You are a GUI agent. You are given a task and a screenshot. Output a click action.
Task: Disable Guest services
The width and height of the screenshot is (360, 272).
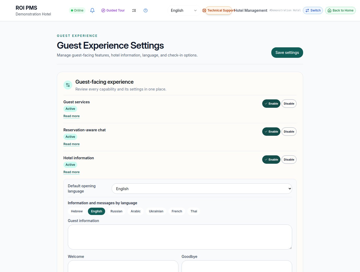click(289, 104)
